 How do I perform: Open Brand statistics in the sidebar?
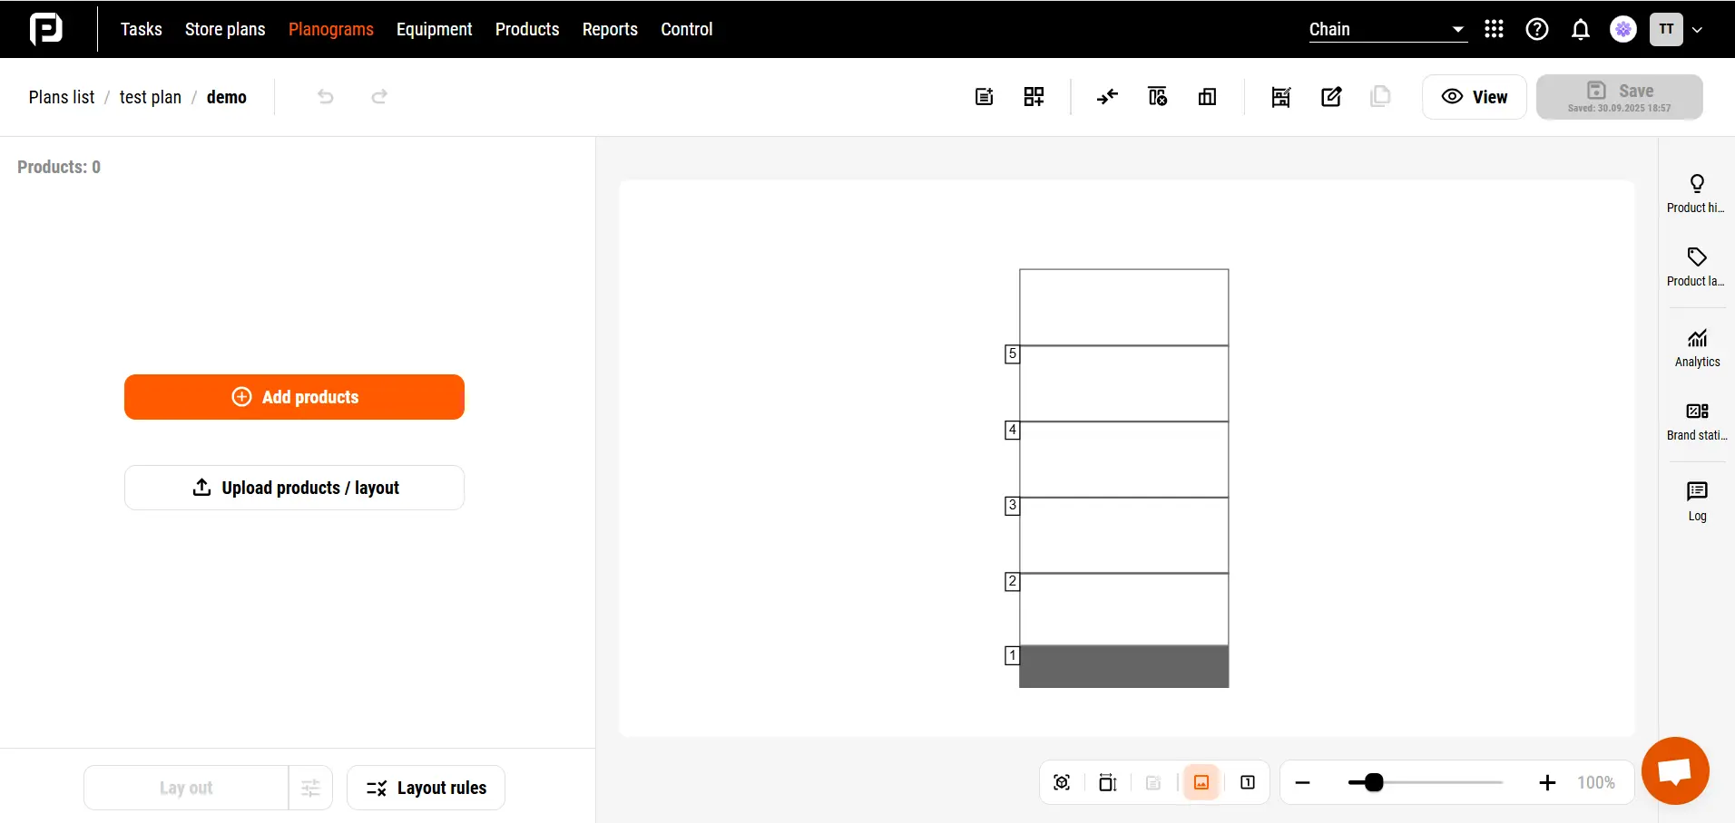click(1697, 421)
